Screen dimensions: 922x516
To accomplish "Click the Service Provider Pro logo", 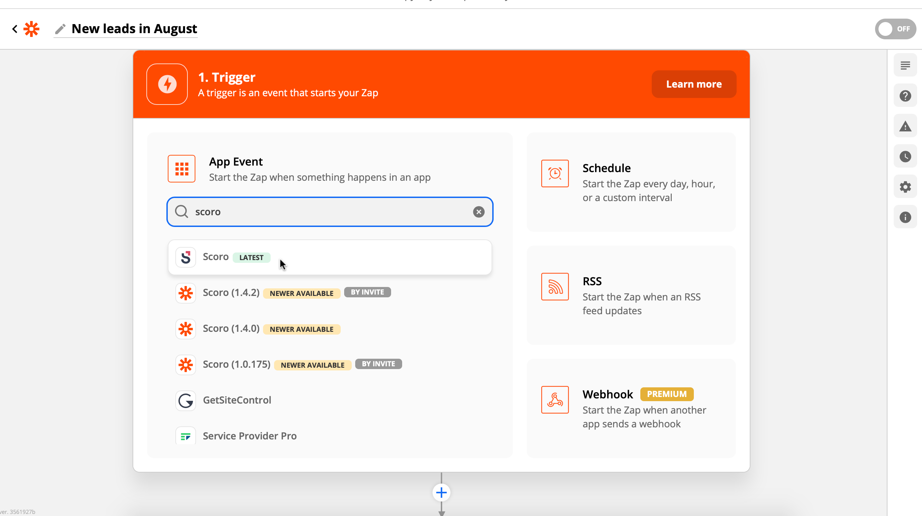I will (185, 436).
